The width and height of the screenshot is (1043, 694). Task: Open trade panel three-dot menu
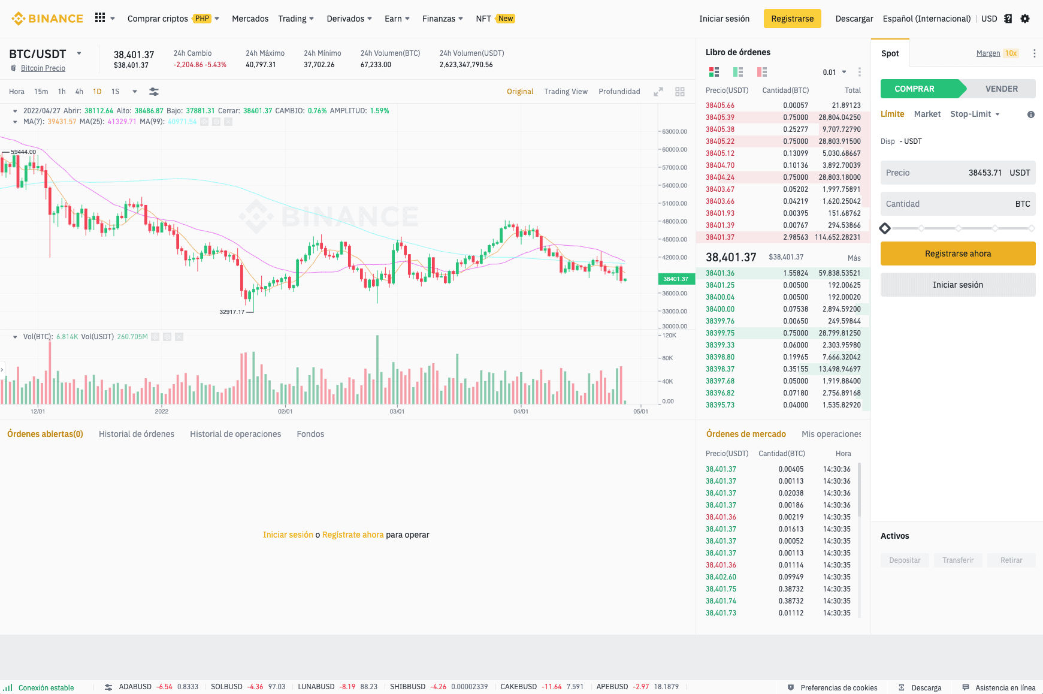pos(1034,53)
